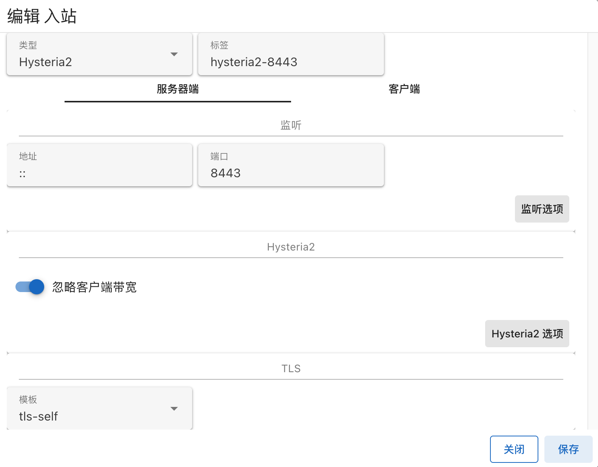Image resolution: width=598 pixels, height=467 pixels.
Task: Expand the 模板 tls-self dropdown
Action: click(100, 408)
